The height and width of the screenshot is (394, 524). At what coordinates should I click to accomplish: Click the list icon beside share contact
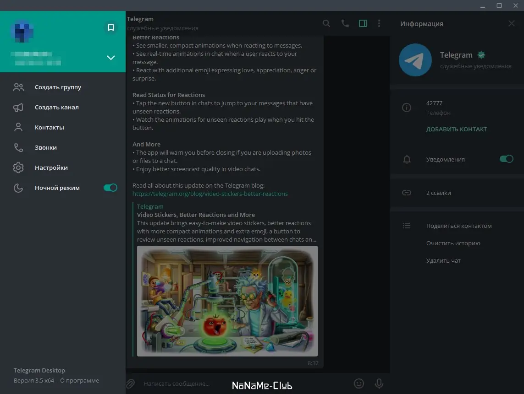(406, 226)
